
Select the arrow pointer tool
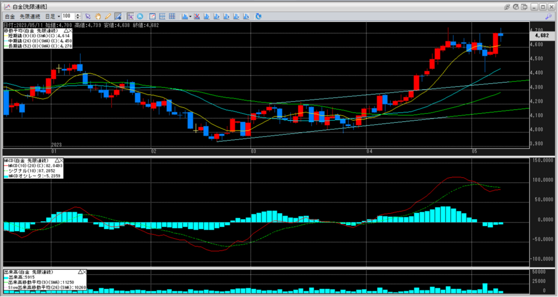click(88, 16)
